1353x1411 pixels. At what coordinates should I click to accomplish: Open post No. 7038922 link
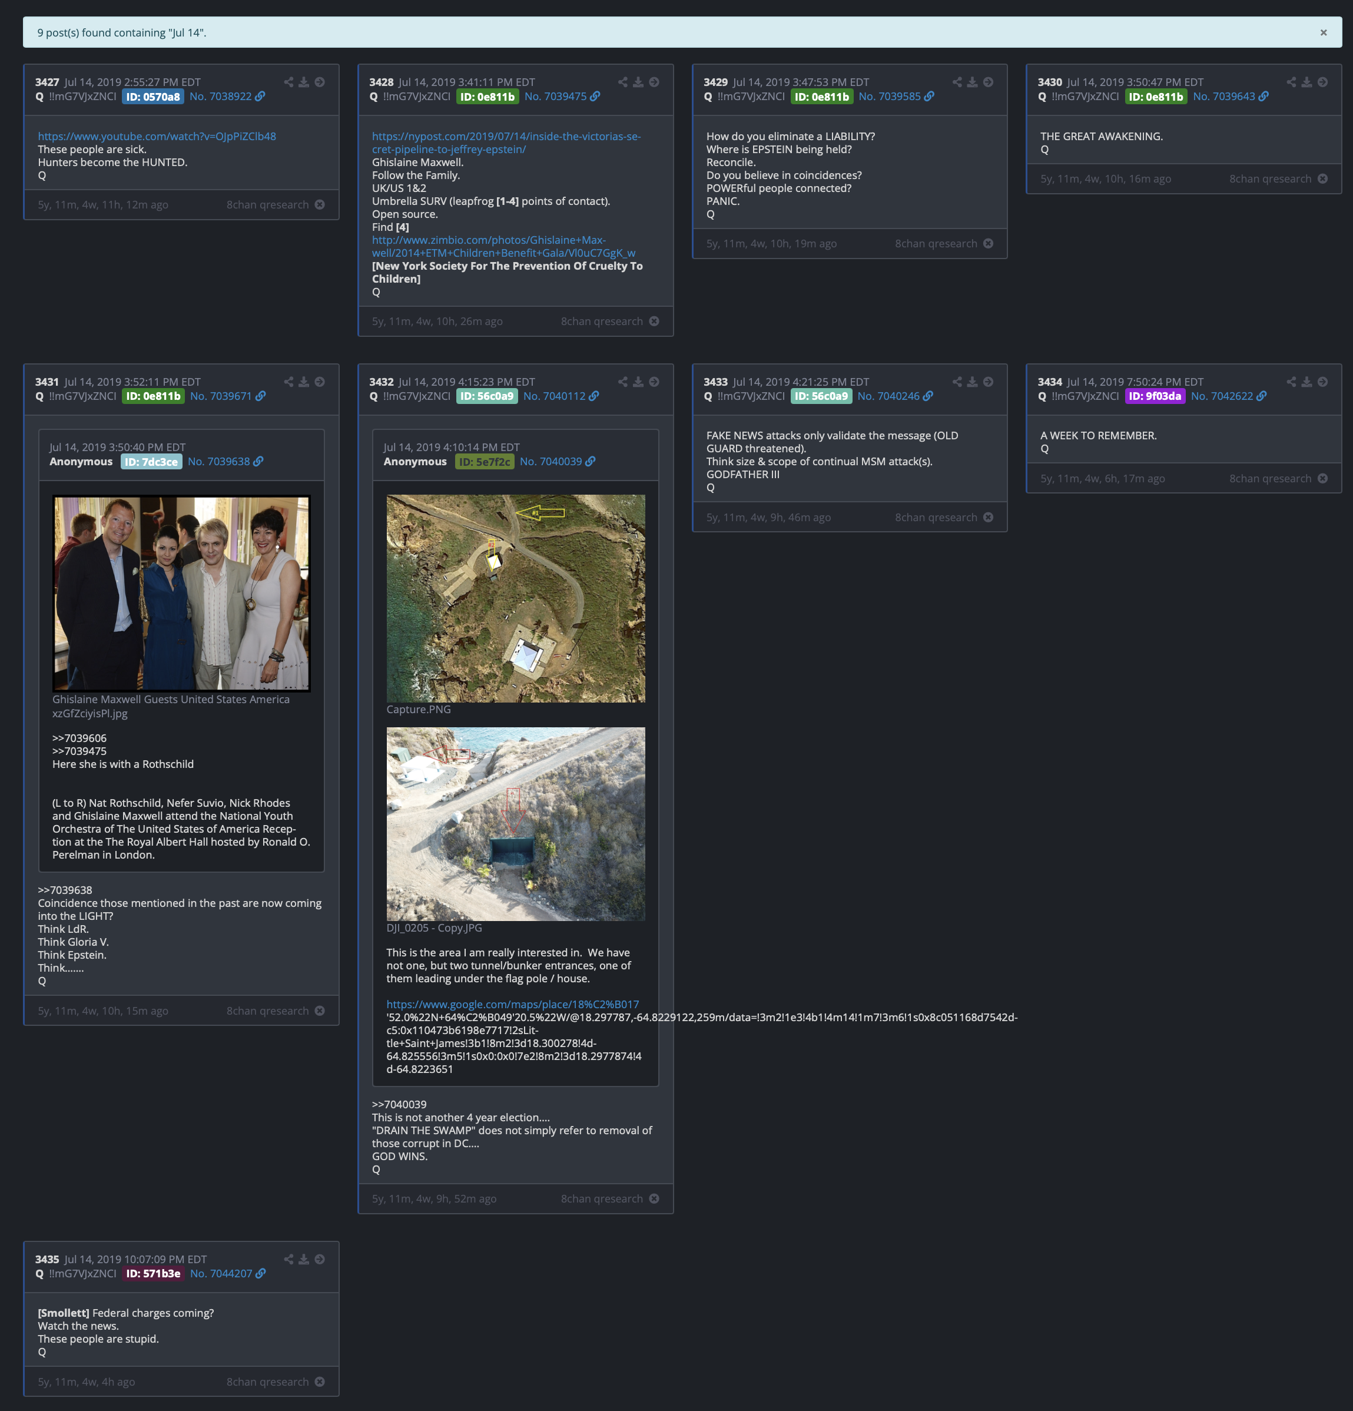[227, 97]
